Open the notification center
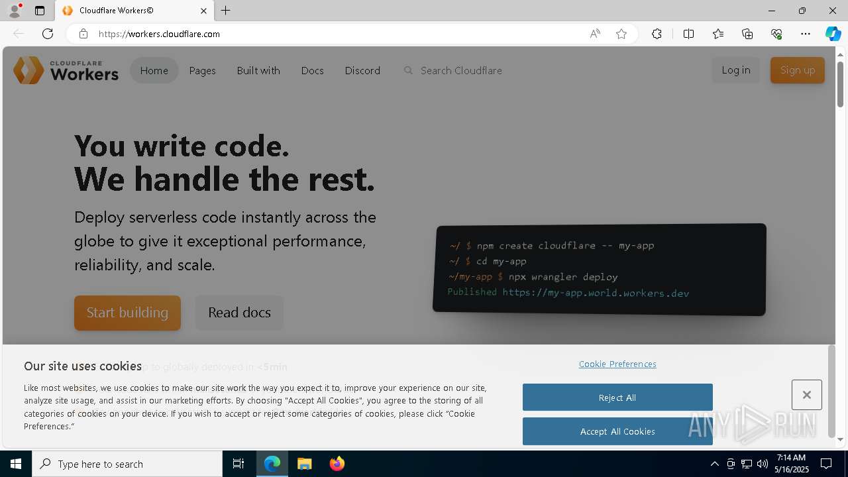 [x=826, y=464]
